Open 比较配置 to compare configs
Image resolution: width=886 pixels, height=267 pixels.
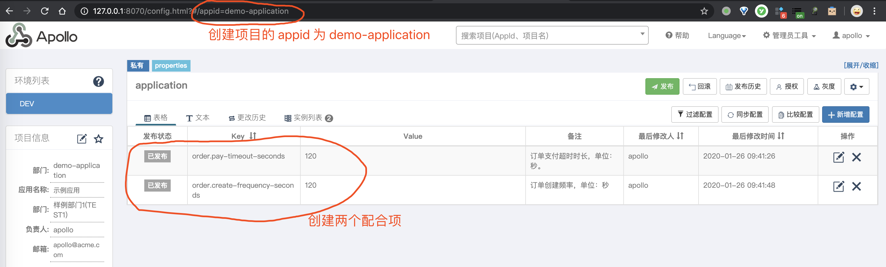(x=795, y=114)
